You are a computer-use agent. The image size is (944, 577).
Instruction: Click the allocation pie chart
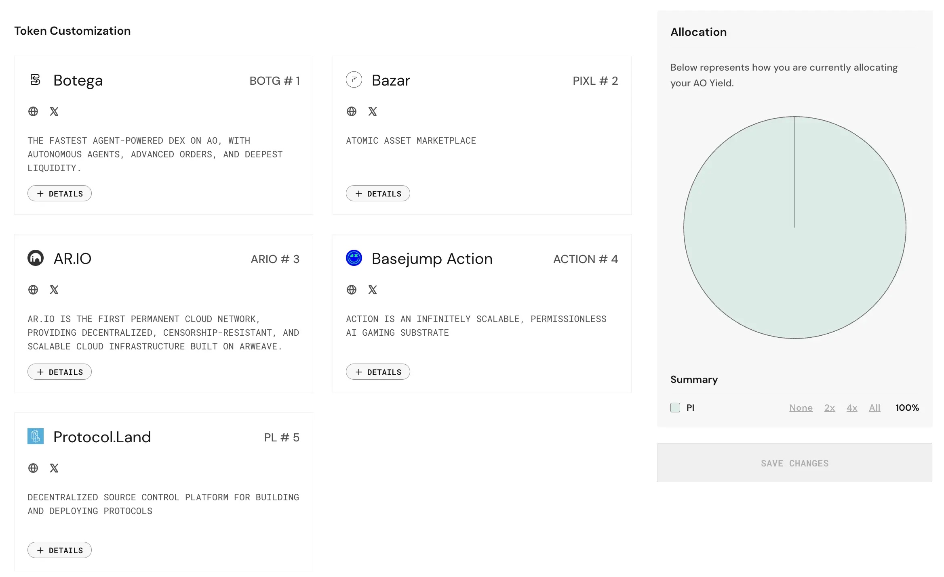click(794, 228)
